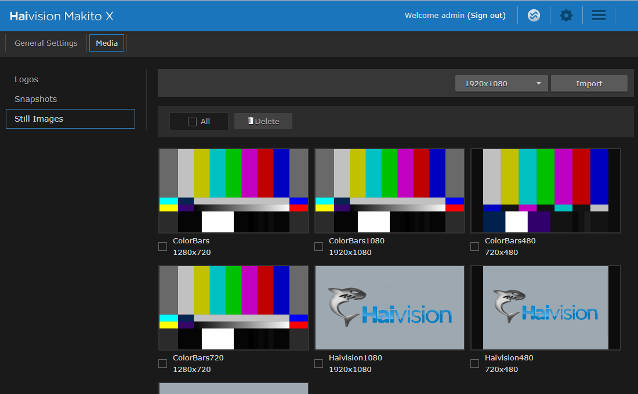This screenshot has height=394, width=638.
Task: Switch to the General Settings tab
Action: (x=46, y=43)
